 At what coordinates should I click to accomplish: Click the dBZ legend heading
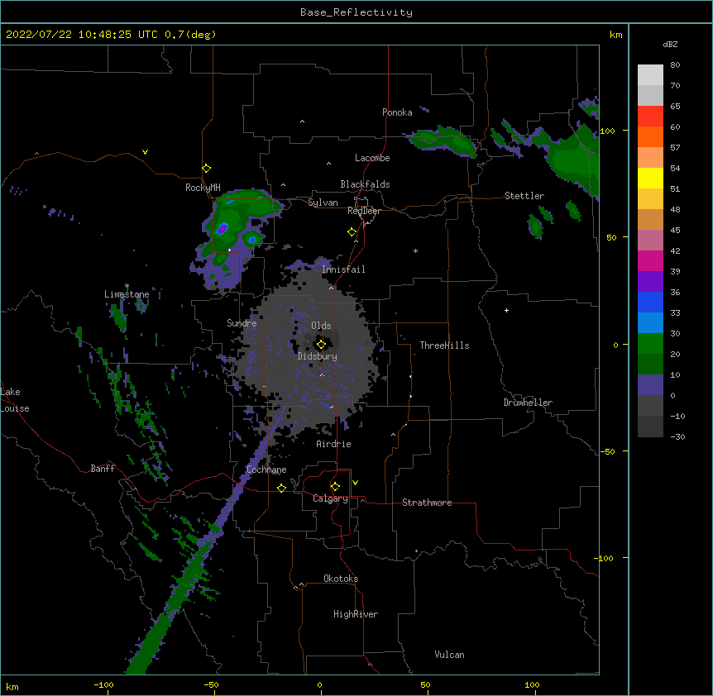(x=670, y=44)
